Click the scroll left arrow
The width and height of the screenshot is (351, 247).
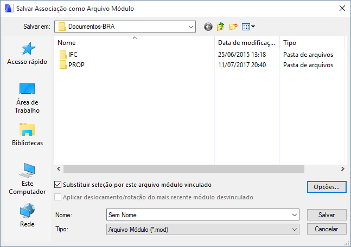(x=59, y=169)
